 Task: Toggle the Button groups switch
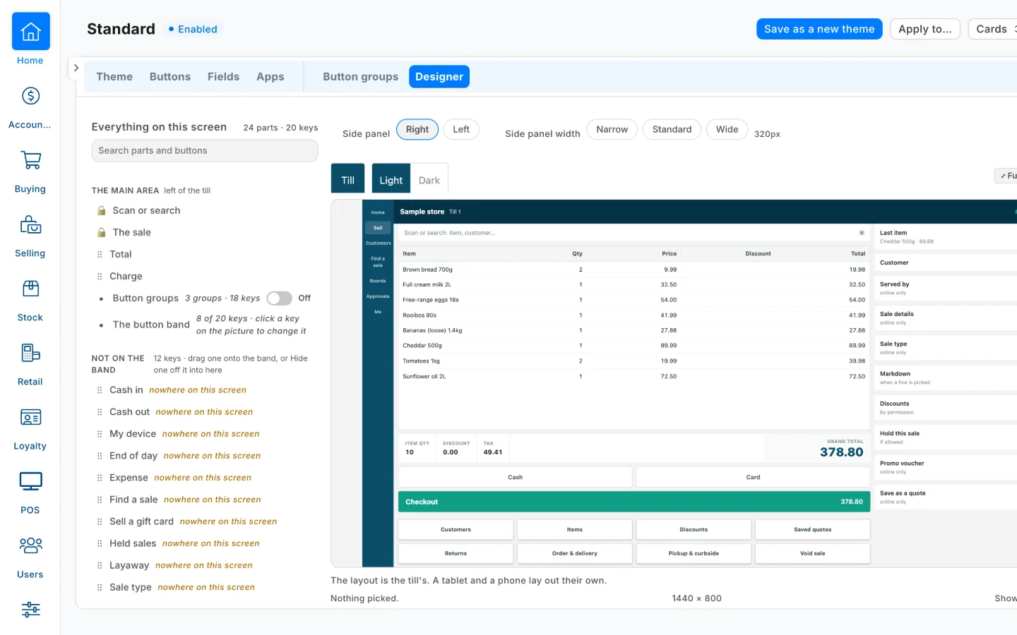280,298
